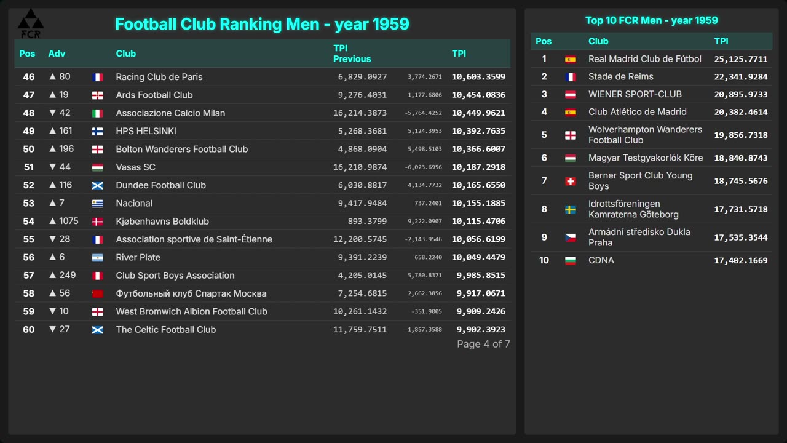The height and width of the screenshot is (443, 787).
Task: Click flag icon next to Ards Football Club
Action: pos(97,95)
